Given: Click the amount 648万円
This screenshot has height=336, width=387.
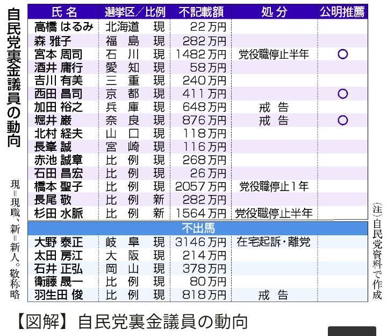Looking at the screenshot, I should pyautogui.click(x=204, y=107).
